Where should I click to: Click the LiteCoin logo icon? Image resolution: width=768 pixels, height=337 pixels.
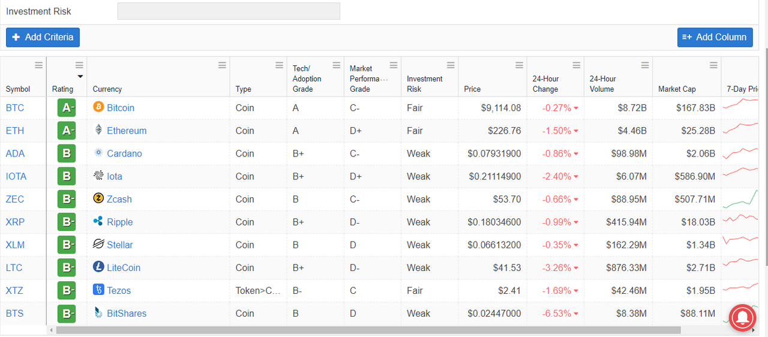pos(98,267)
